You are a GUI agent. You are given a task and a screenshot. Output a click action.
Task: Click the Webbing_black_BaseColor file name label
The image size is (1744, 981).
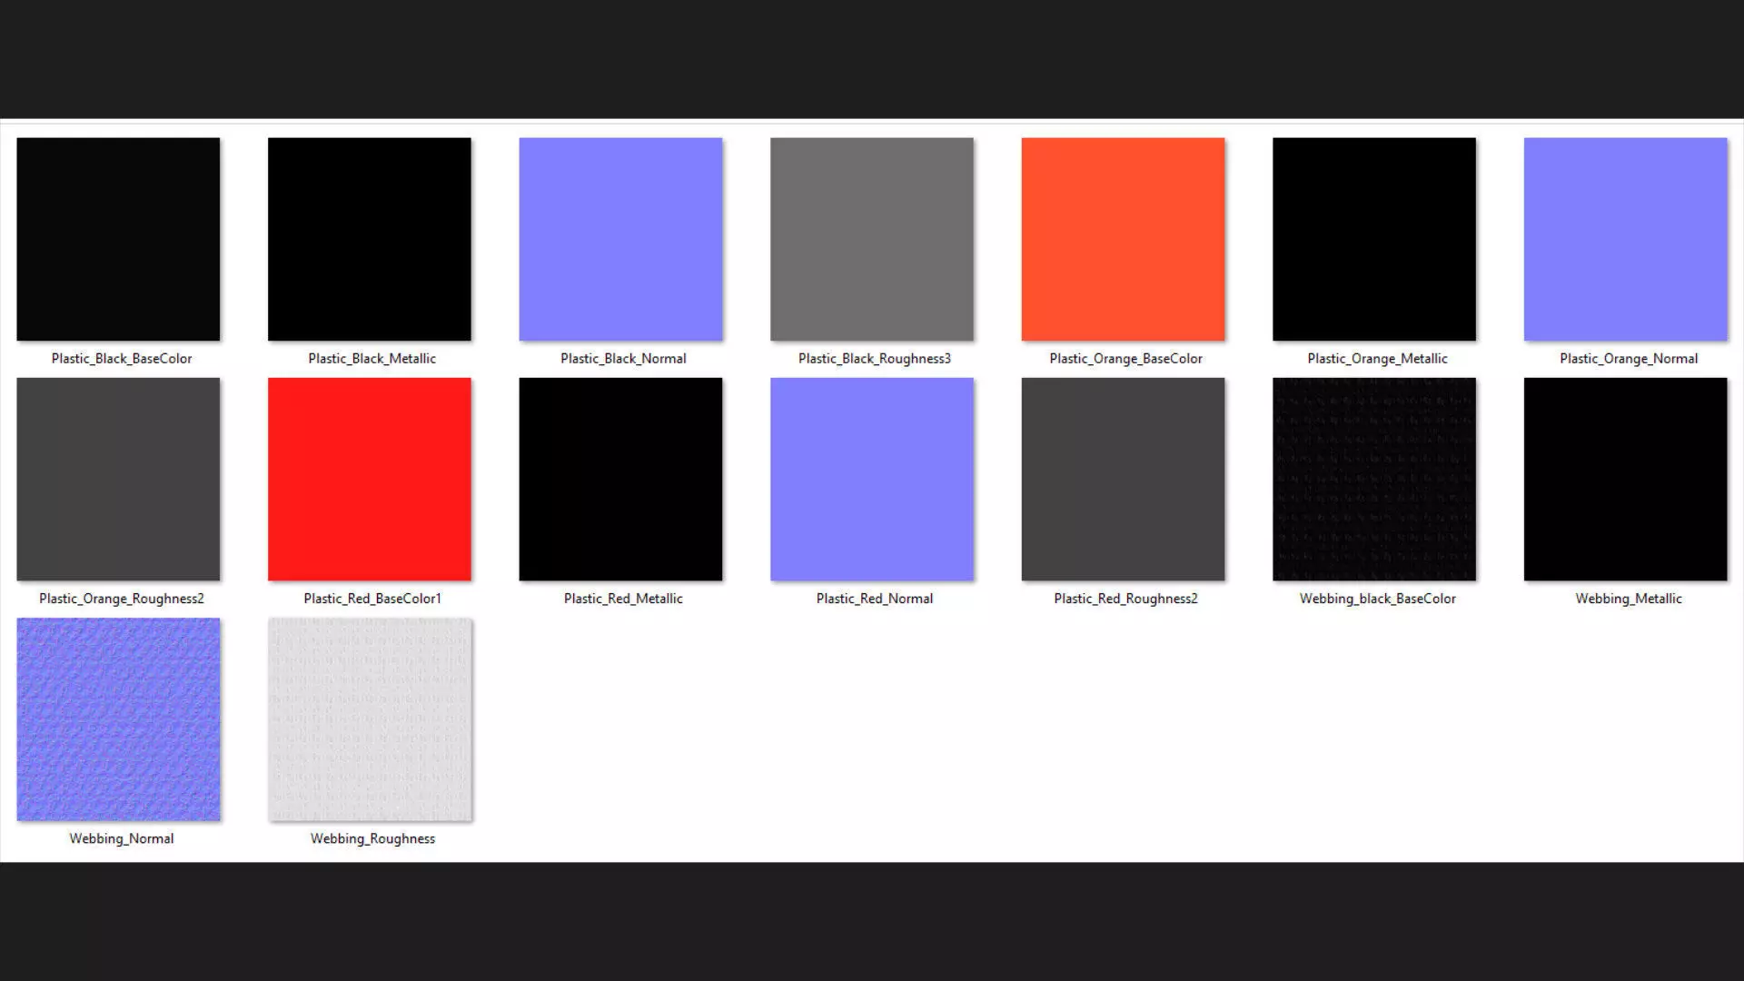click(1377, 599)
